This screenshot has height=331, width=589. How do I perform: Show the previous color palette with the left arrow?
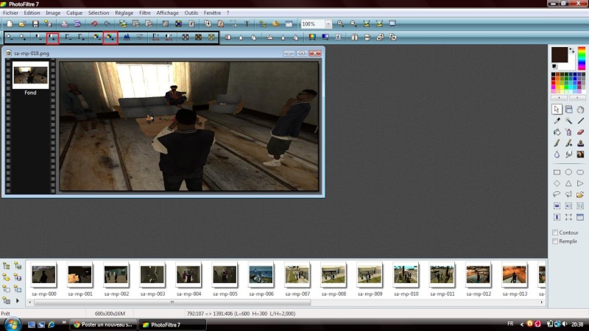pyautogui.click(x=560, y=98)
